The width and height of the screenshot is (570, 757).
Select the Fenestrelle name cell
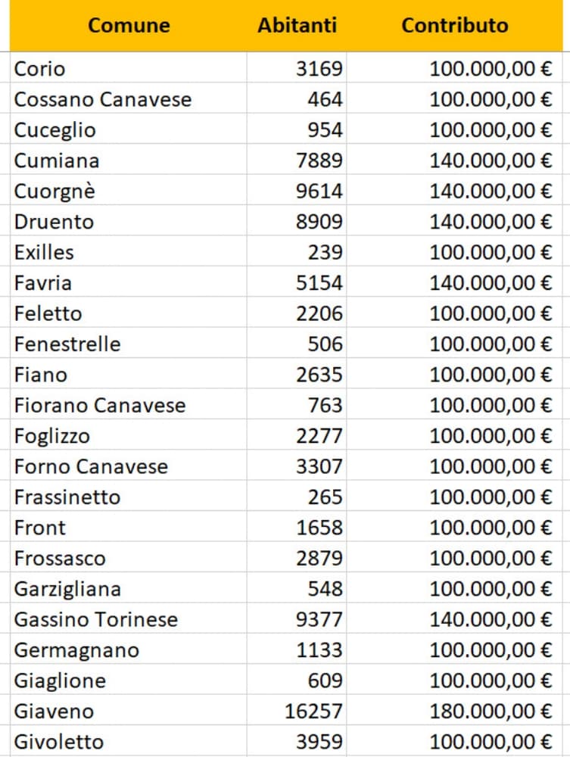67,344
